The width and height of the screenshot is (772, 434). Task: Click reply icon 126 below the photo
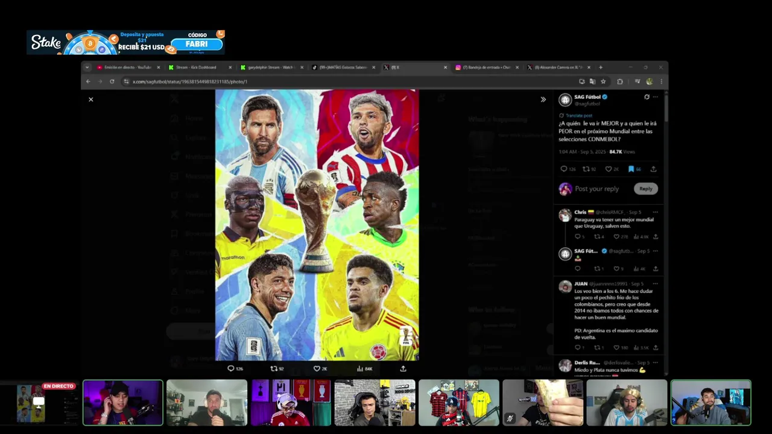pyautogui.click(x=235, y=368)
